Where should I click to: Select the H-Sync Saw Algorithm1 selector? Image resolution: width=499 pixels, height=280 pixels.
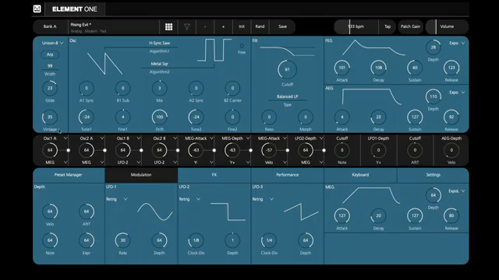pyautogui.click(x=159, y=47)
